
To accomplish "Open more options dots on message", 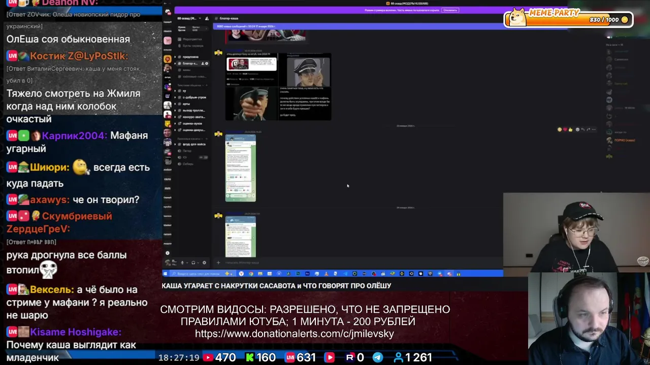I will click(x=594, y=130).
